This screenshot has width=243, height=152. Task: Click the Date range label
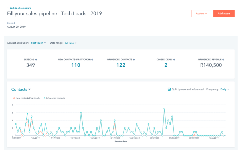point(56,43)
